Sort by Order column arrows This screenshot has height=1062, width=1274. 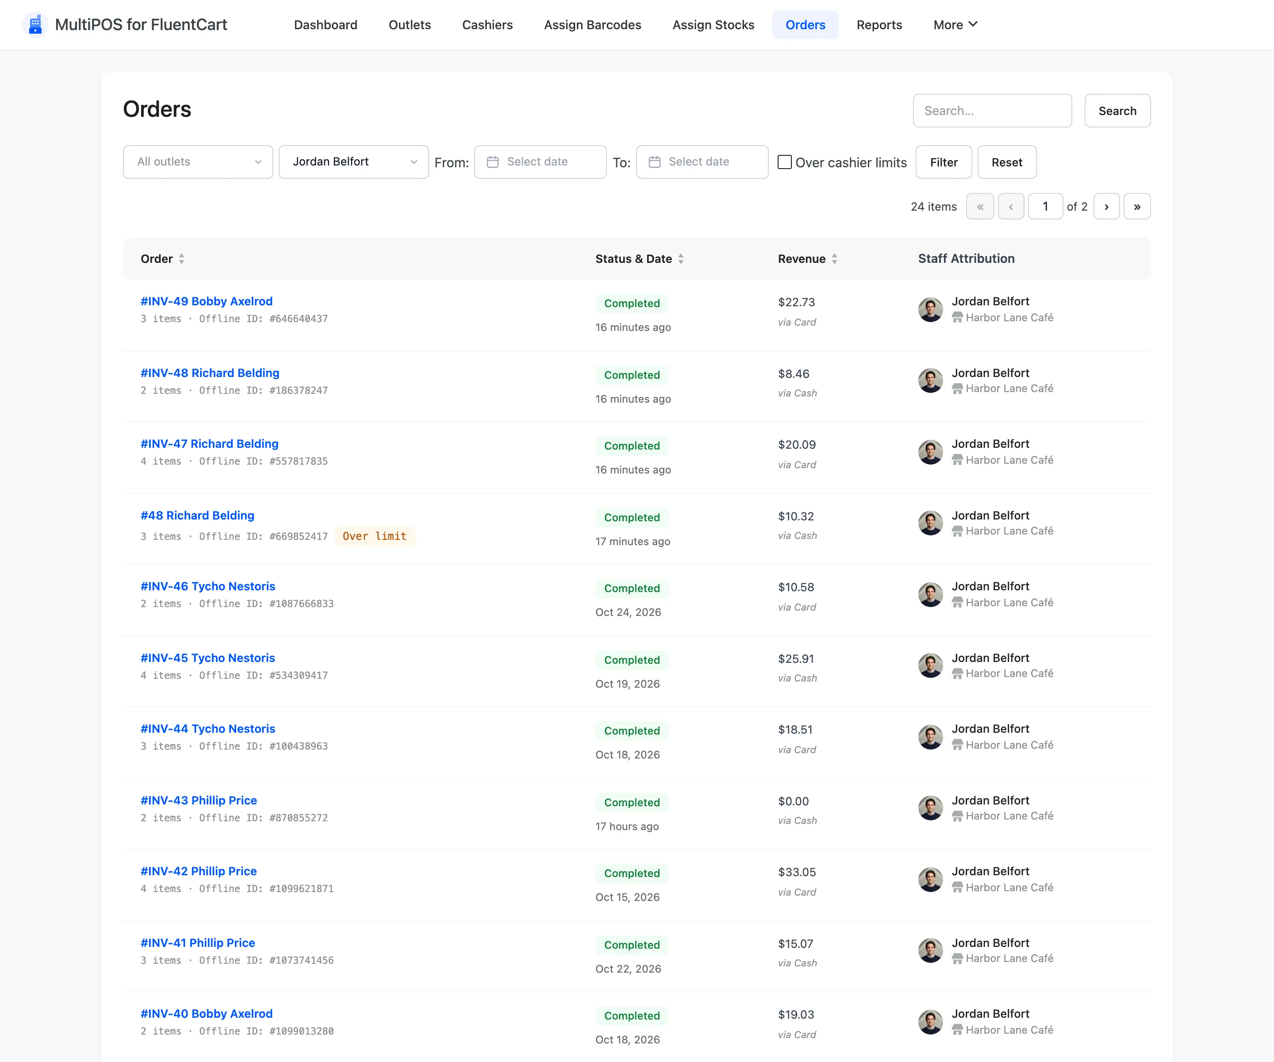point(181,258)
